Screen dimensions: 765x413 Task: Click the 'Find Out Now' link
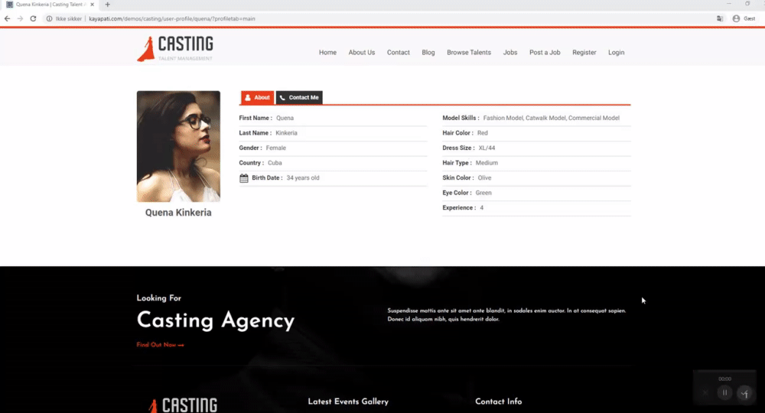click(160, 345)
